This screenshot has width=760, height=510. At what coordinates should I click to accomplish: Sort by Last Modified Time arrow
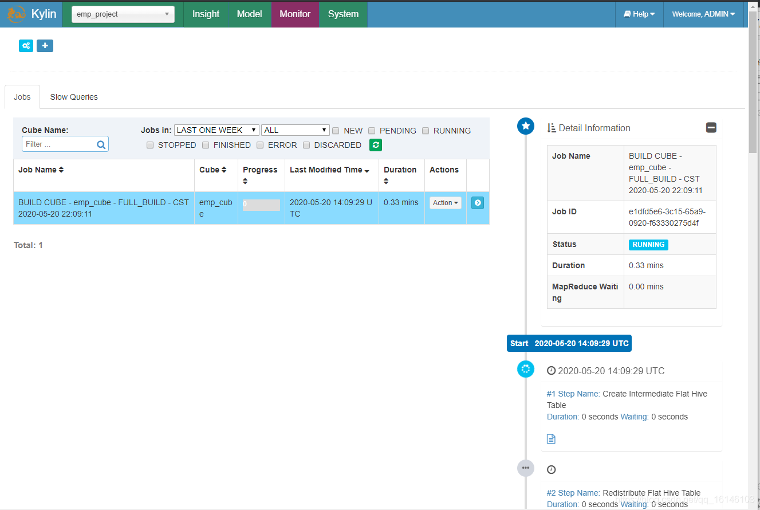(x=367, y=171)
